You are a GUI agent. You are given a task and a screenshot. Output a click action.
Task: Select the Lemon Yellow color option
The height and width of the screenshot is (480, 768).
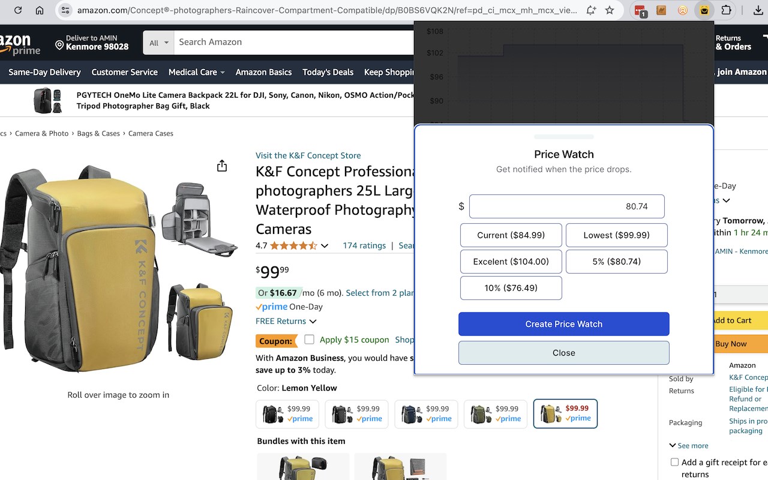565,413
